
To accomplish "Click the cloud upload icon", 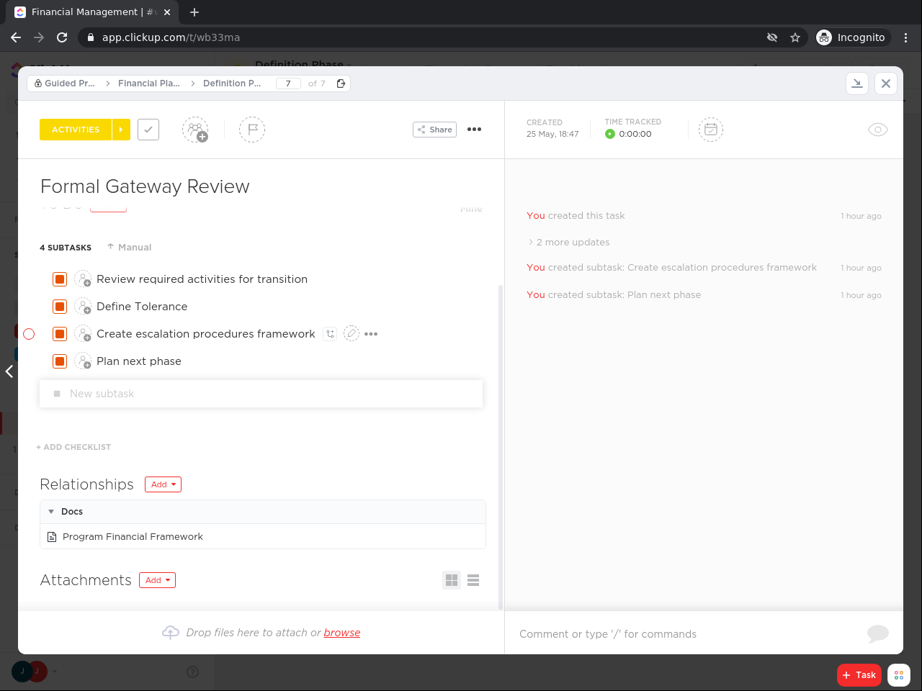I will pyautogui.click(x=171, y=633).
